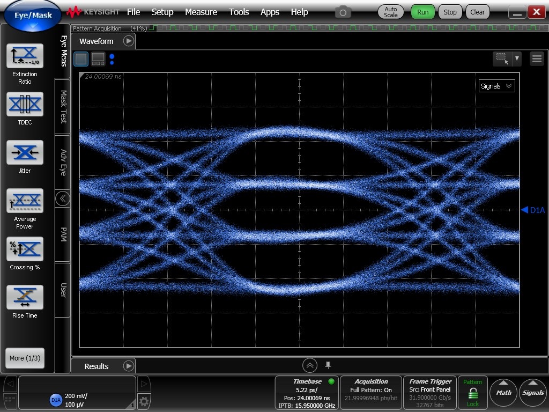This screenshot has width=549, height=412.
Task: Open the Measure menu
Action: click(201, 12)
